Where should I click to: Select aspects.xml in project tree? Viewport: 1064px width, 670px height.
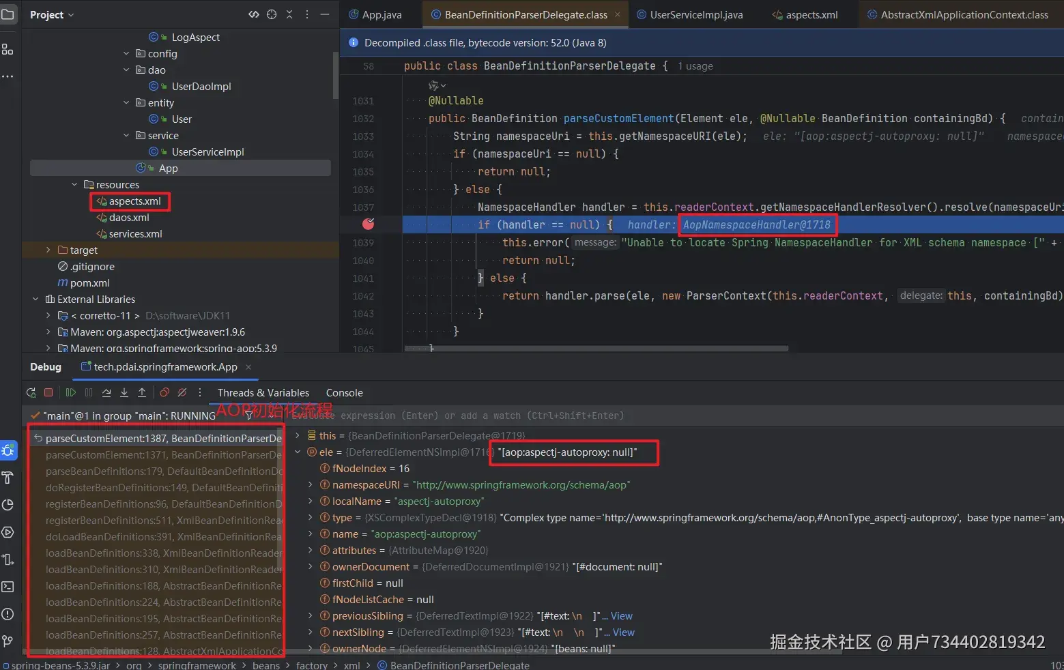tap(134, 201)
